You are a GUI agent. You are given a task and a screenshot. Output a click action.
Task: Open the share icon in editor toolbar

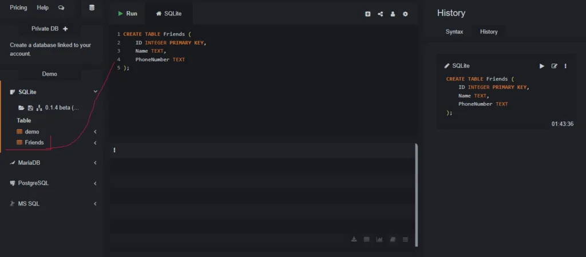click(x=381, y=14)
